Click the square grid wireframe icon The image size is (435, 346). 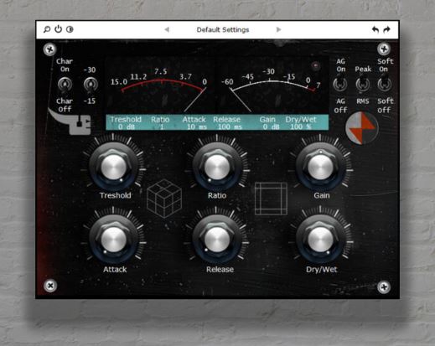(271, 199)
